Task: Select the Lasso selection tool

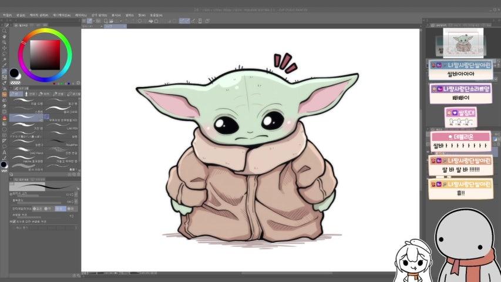Action: (x=4, y=54)
